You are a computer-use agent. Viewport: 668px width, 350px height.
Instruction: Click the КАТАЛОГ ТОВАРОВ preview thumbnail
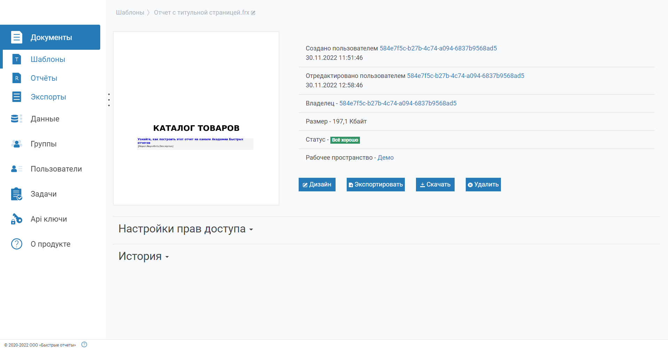pyautogui.click(x=196, y=118)
